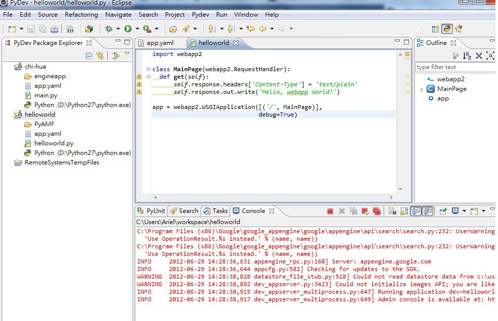The width and height of the screenshot is (498, 321).
Task: Toggle Link with Editor in Package Explorer
Action: click(x=100, y=56)
